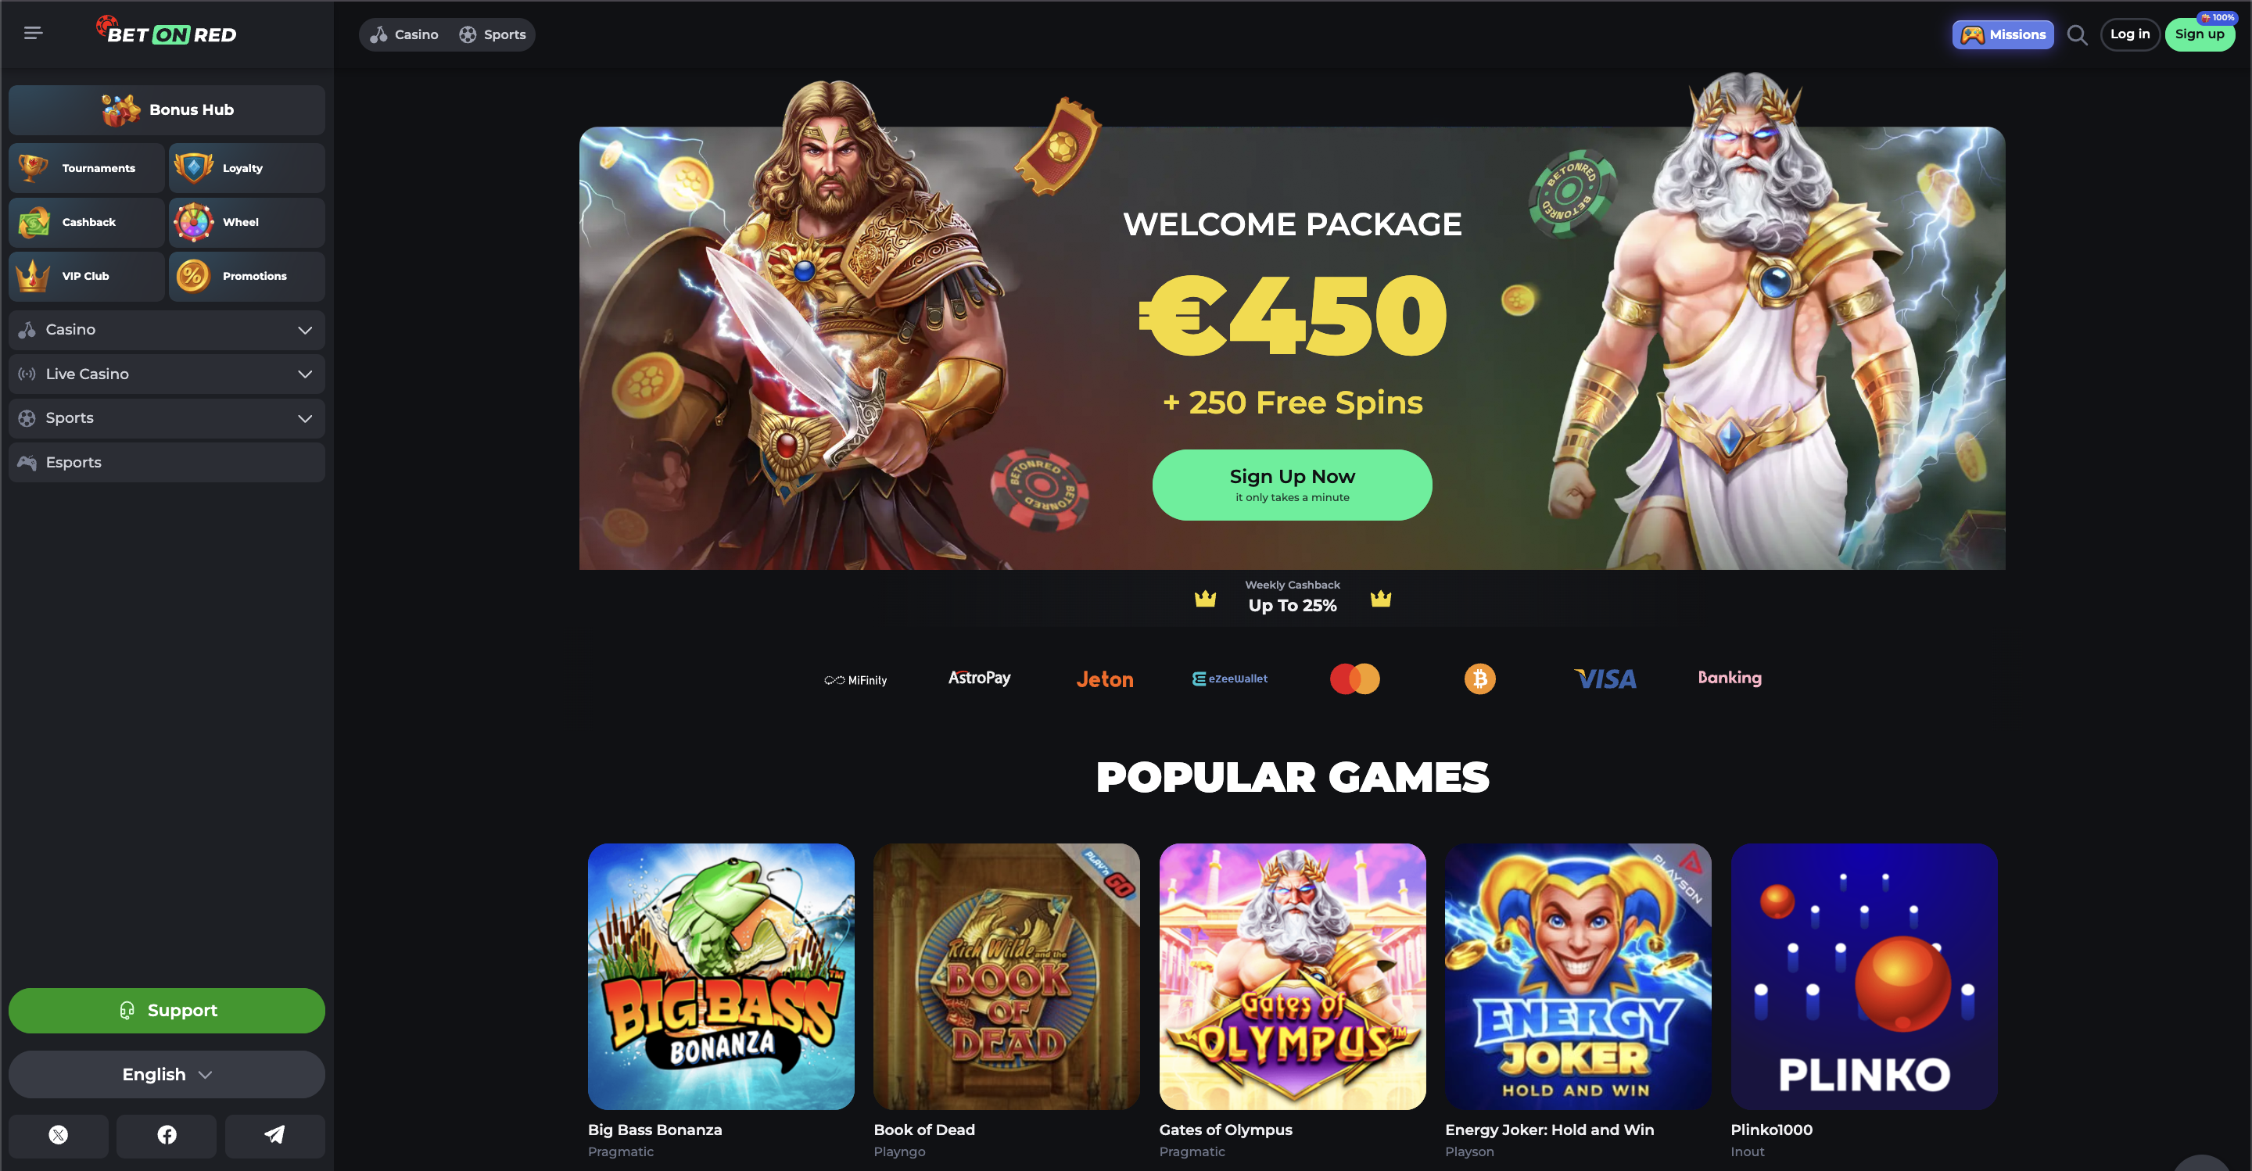Switch to the Sports top tab
The image size is (2252, 1171).
point(493,35)
